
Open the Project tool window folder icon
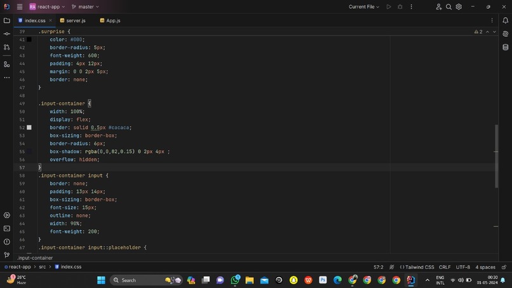pyautogui.click(x=7, y=20)
